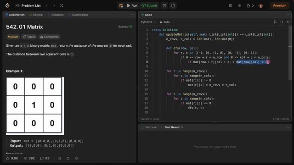The image size is (294, 165).
Task: Open the help question mark icon
Action: coord(76,158)
